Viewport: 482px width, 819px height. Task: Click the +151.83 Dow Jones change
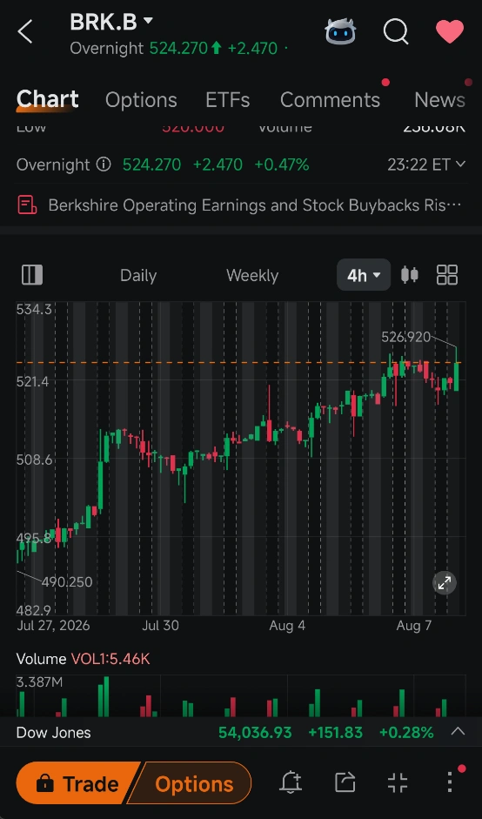pos(335,732)
